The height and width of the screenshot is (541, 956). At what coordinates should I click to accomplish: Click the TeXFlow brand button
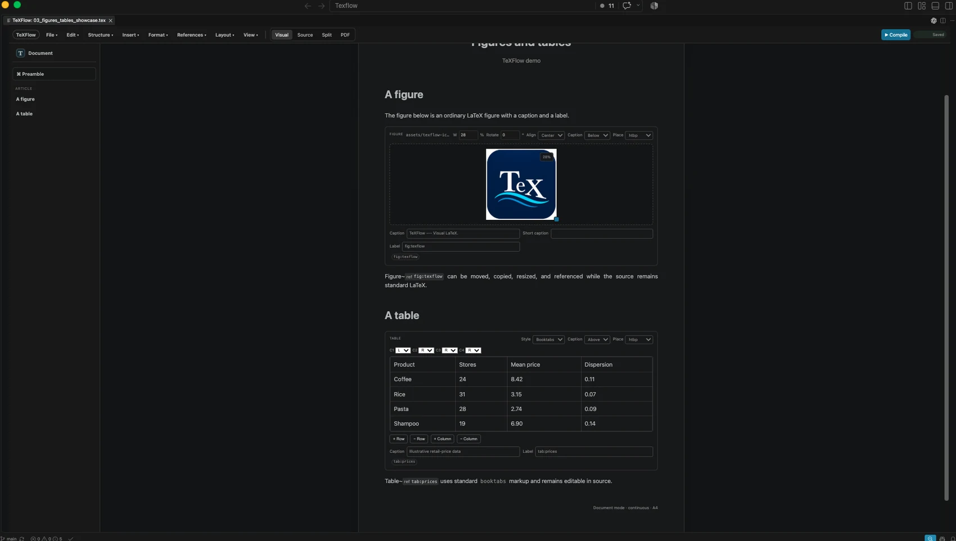point(26,35)
